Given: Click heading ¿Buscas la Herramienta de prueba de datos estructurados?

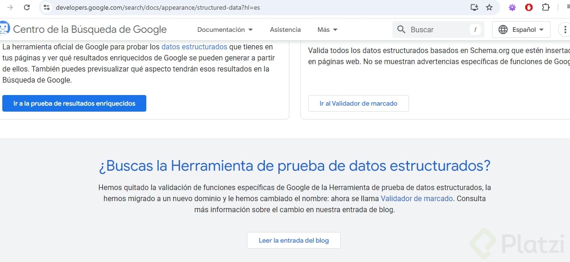Looking at the screenshot, I should 294,166.
